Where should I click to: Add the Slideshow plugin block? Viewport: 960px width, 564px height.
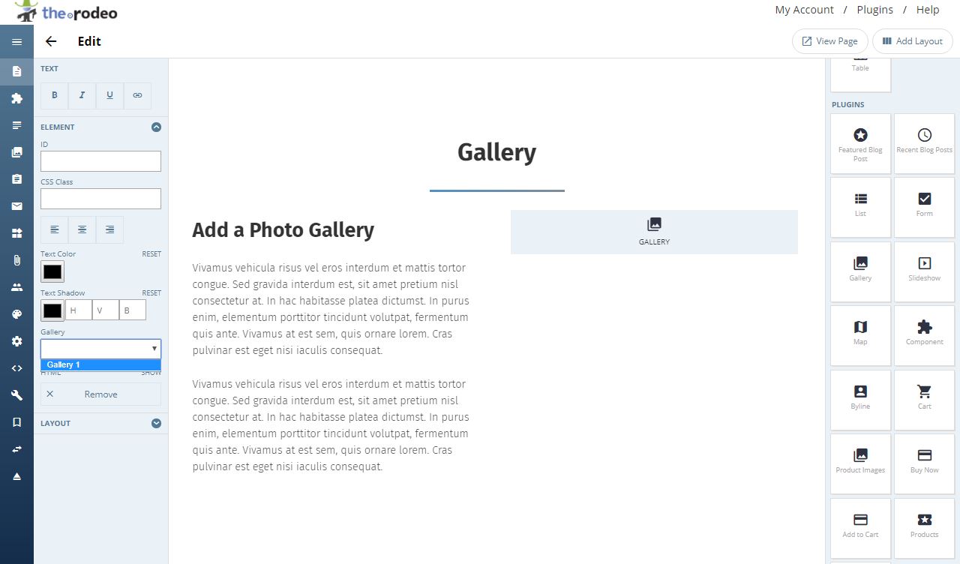[924, 269]
